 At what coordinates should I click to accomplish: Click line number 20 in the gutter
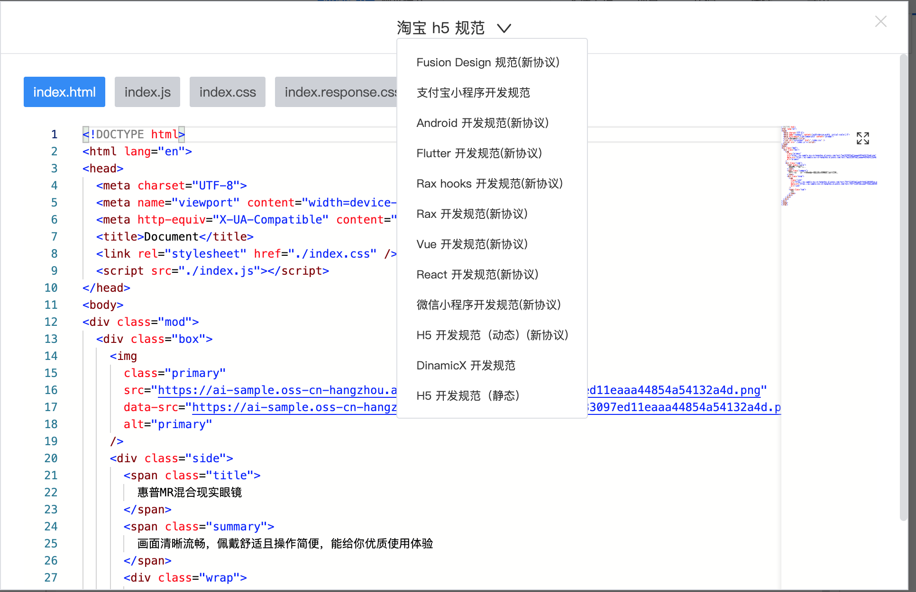(51, 458)
